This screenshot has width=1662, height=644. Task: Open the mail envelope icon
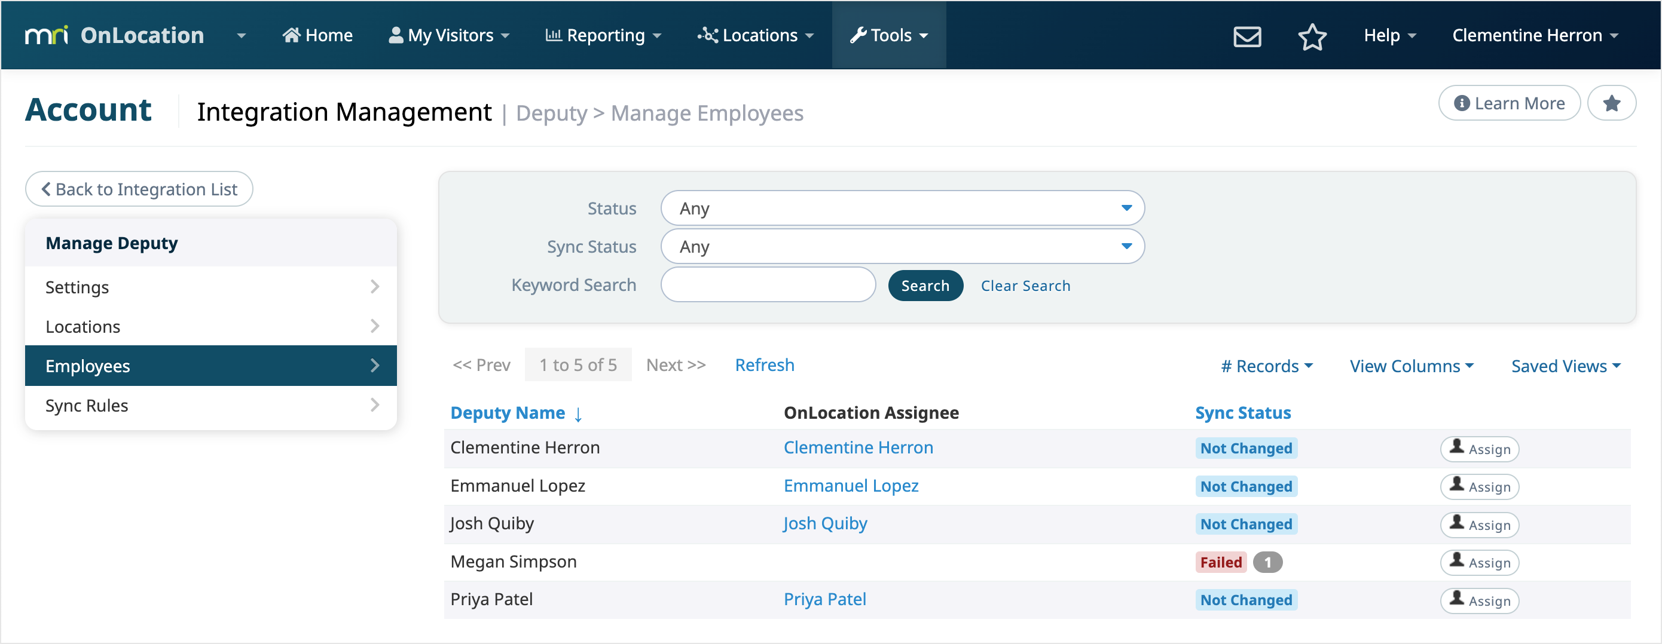click(1246, 36)
